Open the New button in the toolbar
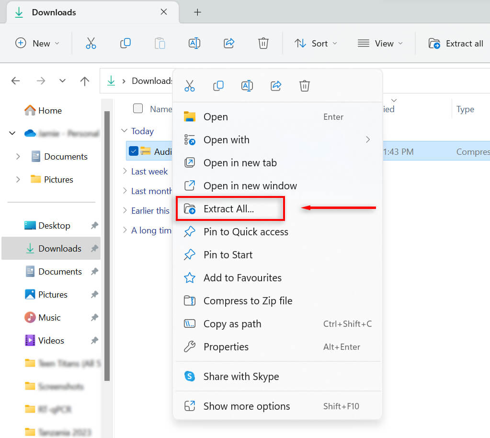The width and height of the screenshot is (490, 438). (37, 43)
